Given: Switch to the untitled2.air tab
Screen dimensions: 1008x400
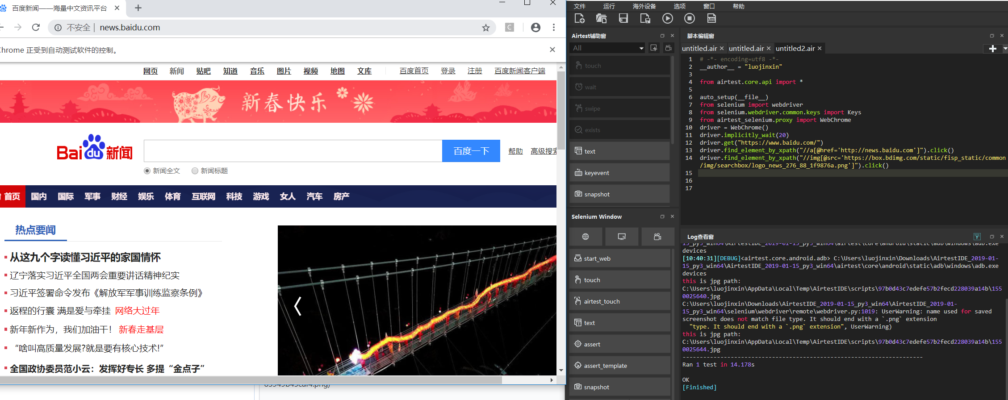Looking at the screenshot, I should (x=795, y=48).
